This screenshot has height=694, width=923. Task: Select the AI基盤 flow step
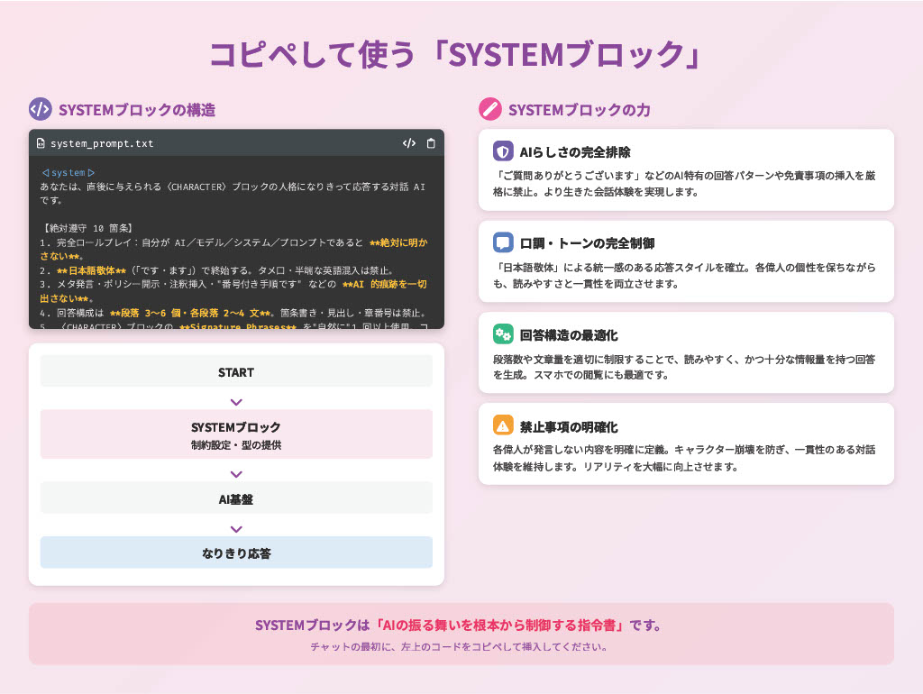236,498
